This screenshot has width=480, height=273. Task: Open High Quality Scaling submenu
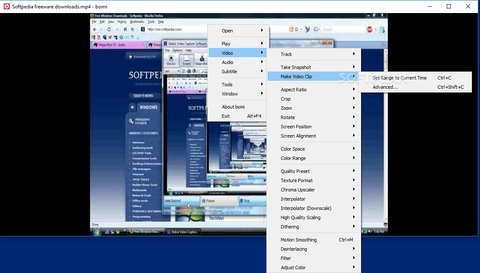[x=314, y=217]
